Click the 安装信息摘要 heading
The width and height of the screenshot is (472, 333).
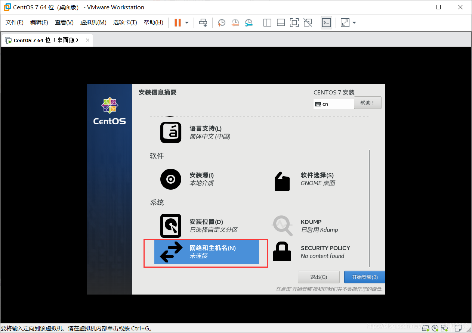tap(157, 92)
